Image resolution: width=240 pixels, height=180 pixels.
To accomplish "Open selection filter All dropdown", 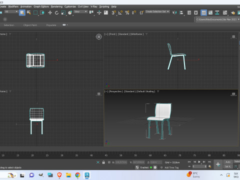I will [11, 11].
